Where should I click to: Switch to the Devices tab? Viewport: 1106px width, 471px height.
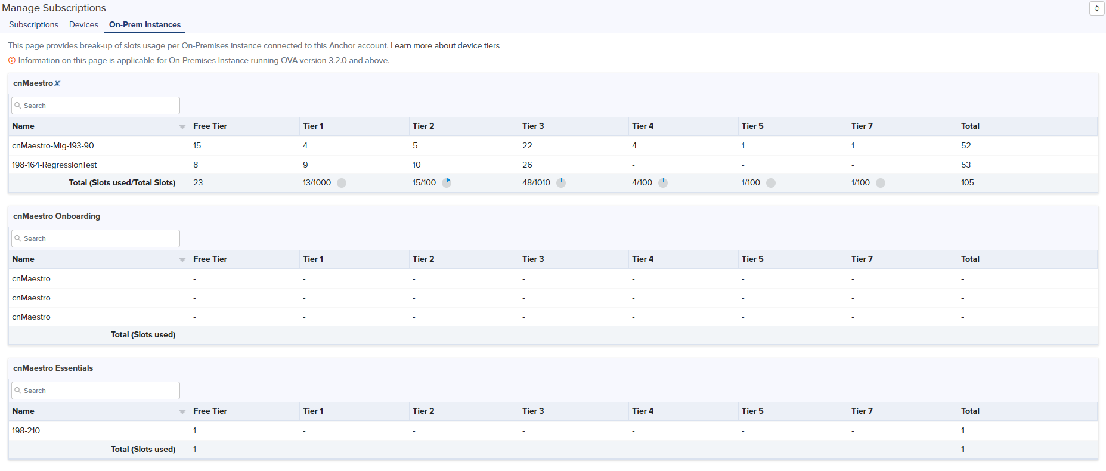(x=83, y=24)
